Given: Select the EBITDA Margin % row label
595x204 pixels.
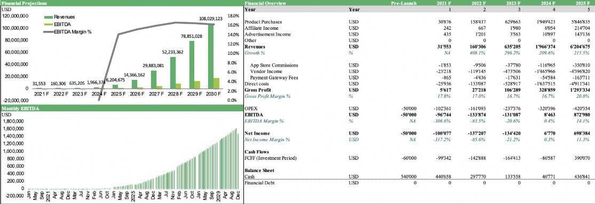Looking at the screenshot, I should [x=264, y=121].
